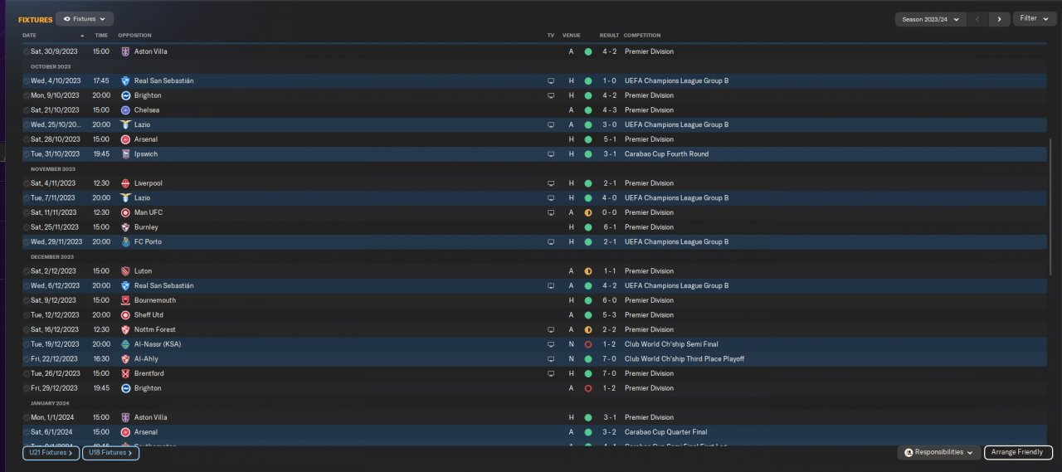
Task: Click the TV icon for Brighton fixture
Action: coord(550,95)
